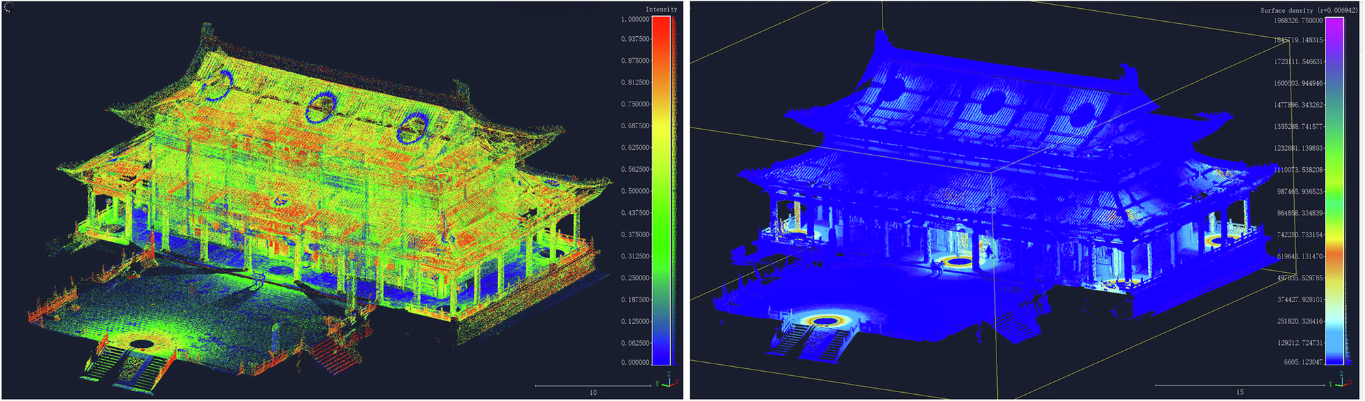1365x401 pixels.
Task: Click the middle blue ring on the intensity roof
Action: tap(319, 106)
